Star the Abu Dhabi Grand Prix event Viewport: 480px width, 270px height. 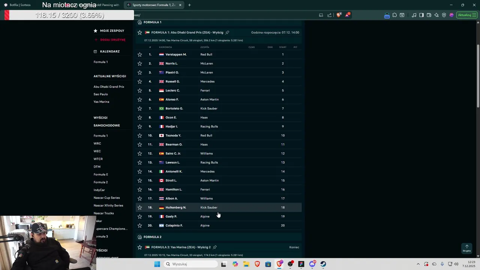coord(140,33)
